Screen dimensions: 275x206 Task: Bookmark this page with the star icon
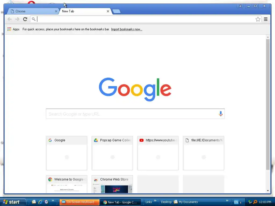coord(258,19)
